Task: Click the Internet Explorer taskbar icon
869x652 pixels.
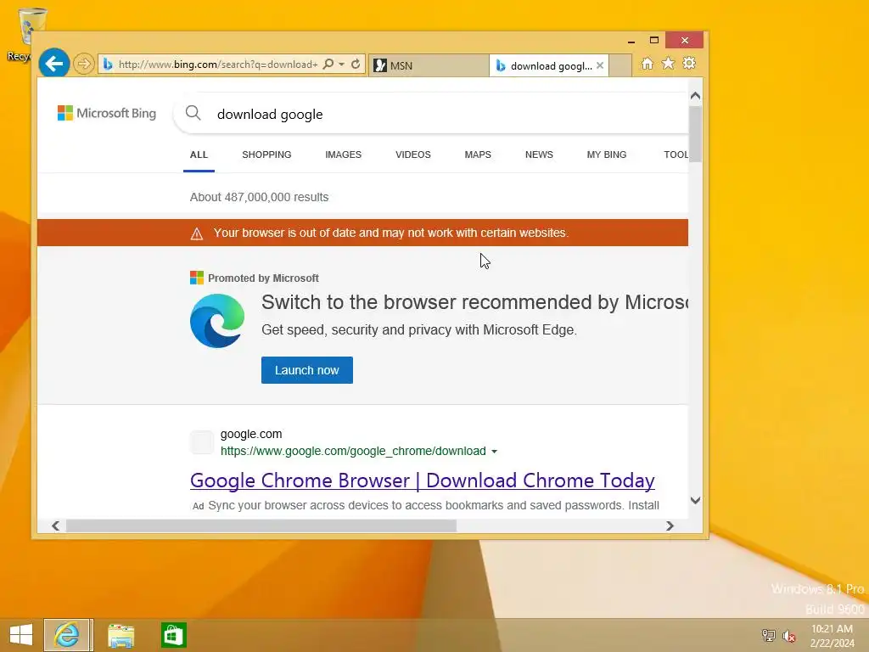Action: click(67, 635)
